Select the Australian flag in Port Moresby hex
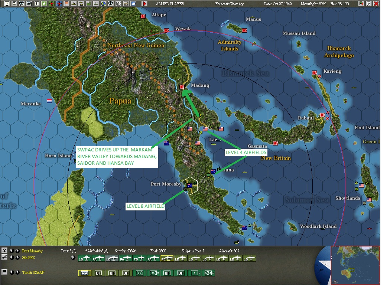390x285 pixels. (190, 186)
